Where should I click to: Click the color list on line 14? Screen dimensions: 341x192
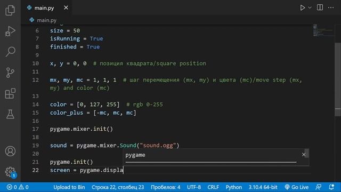pos(98,105)
